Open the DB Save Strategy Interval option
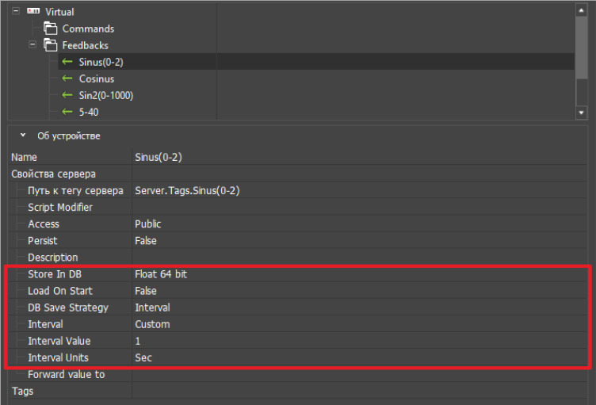596x405 pixels. pos(152,308)
